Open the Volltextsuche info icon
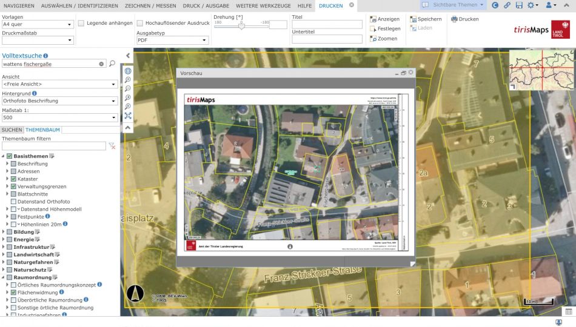The width and height of the screenshot is (576, 327). [45, 56]
